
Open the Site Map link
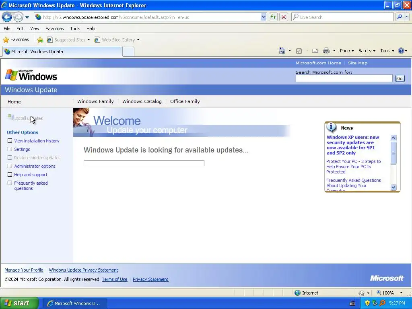point(358,63)
